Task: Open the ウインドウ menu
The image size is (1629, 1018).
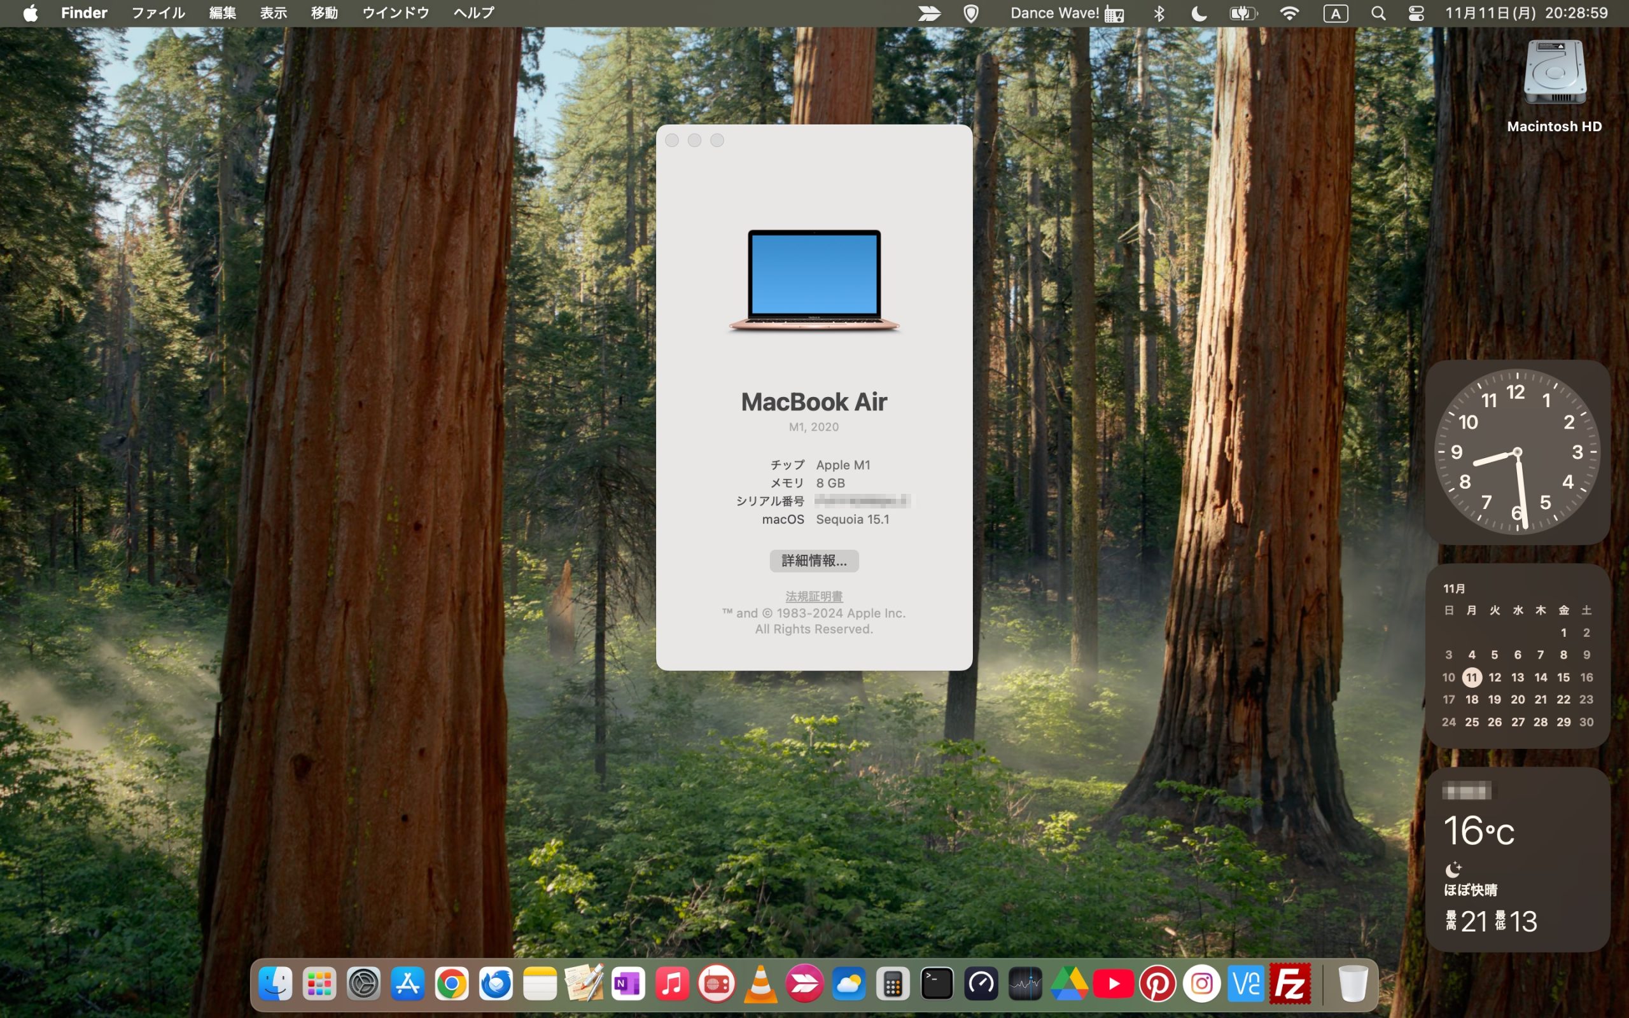Action: (x=396, y=13)
